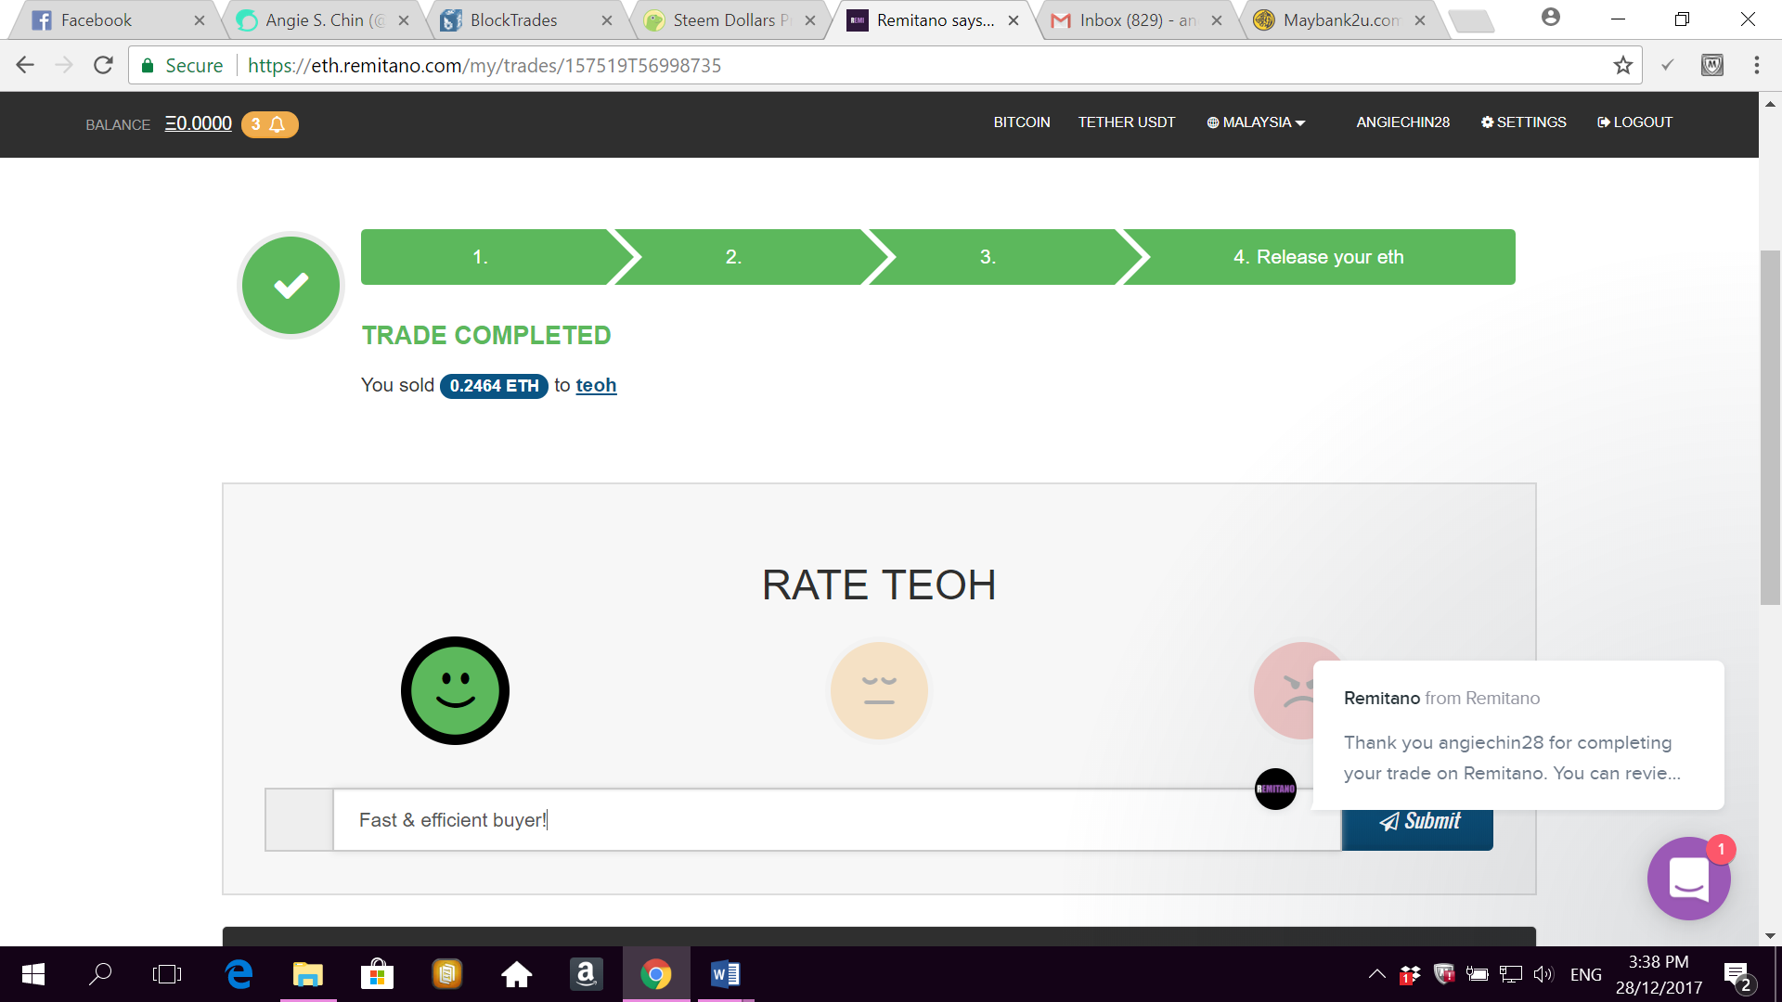Viewport: 1782px width, 1002px height.
Task: Open the BITCOIN menu item
Action: pos(1022,122)
